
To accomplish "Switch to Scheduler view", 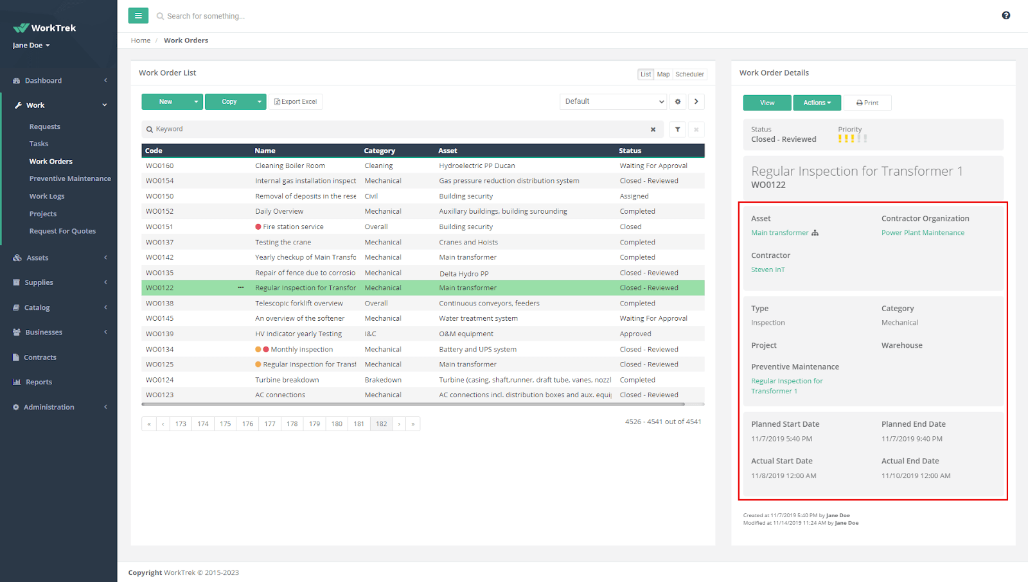I will click(689, 74).
